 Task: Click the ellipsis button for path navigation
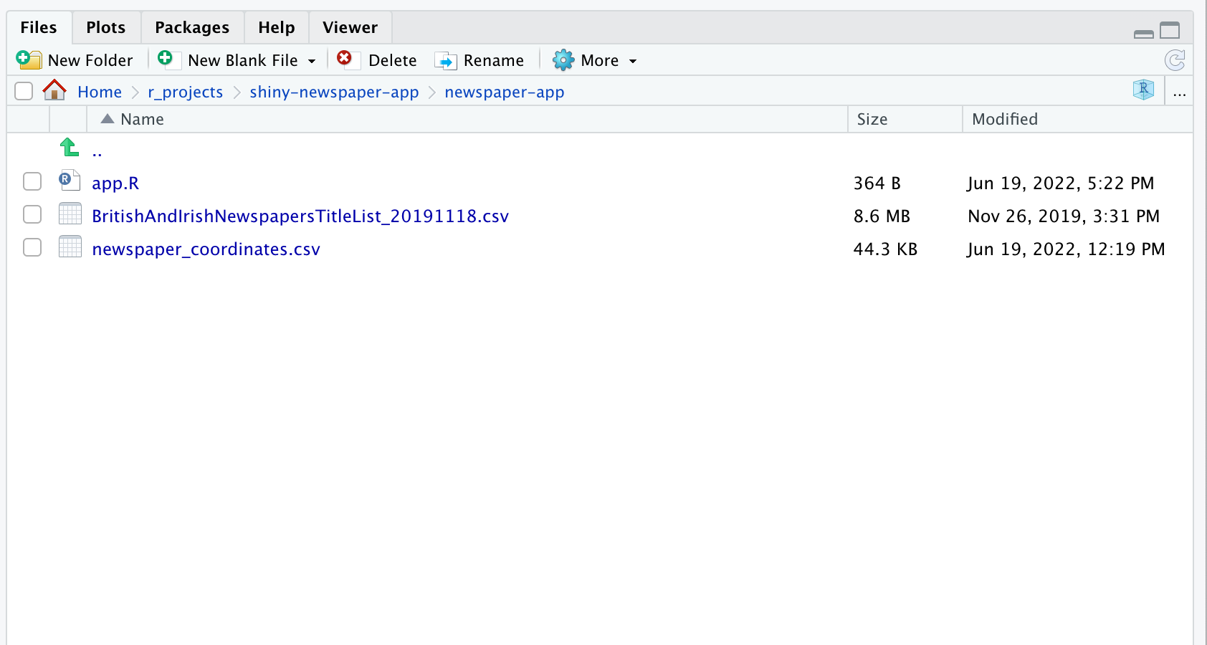(1180, 92)
